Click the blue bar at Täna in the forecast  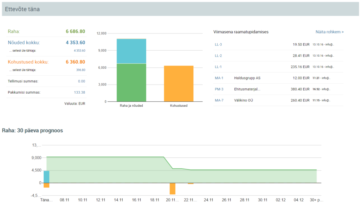pos(46,177)
